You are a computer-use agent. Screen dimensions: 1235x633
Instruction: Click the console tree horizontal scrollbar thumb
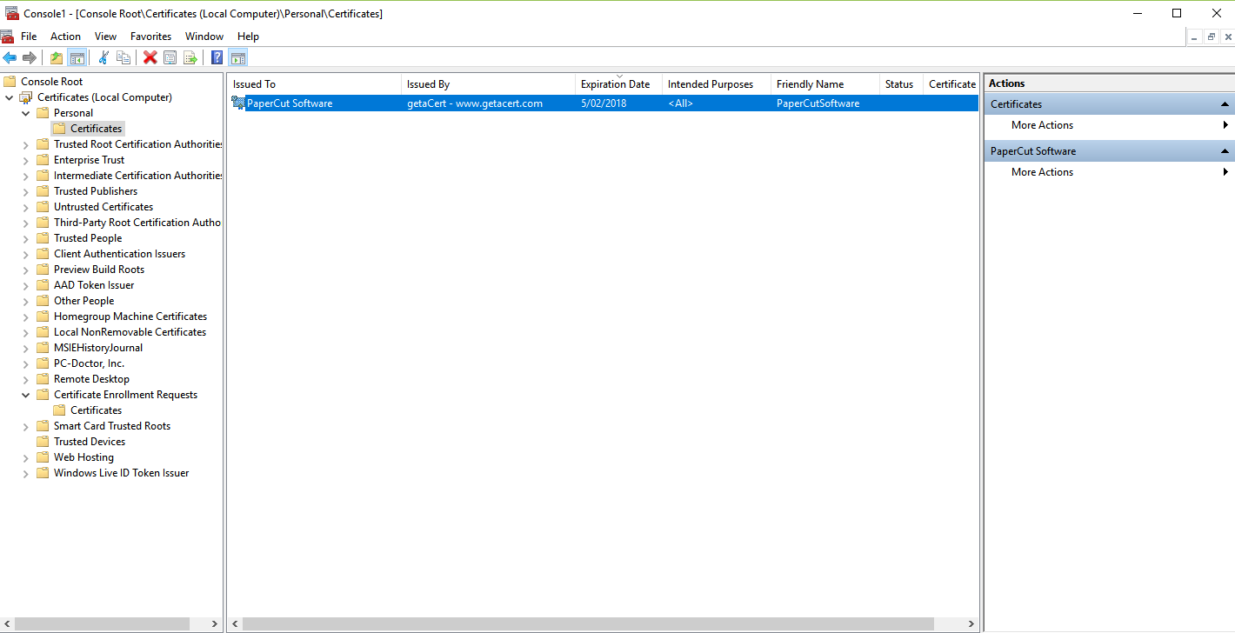(103, 624)
